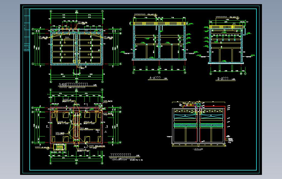Click the title block table strip
The width and height of the screenshot is (282, 179).
(27, 30)
